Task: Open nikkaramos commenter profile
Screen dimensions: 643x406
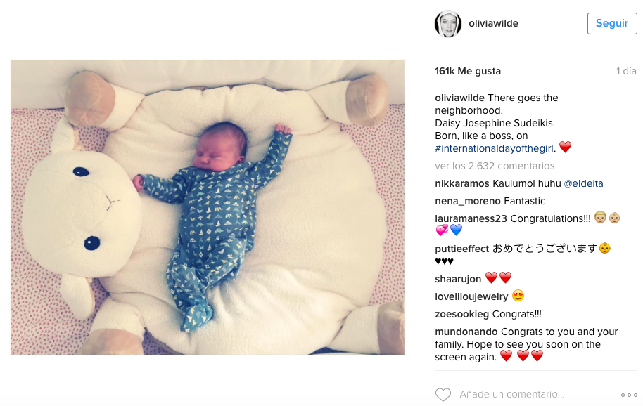Action: click(x=462, y=183)
